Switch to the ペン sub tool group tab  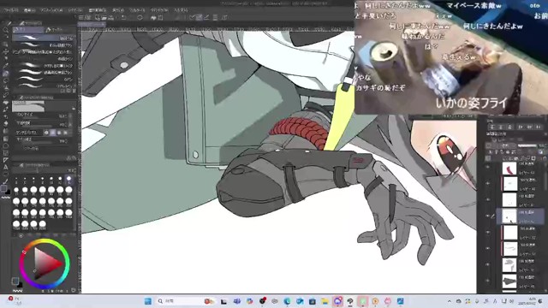[28, 30]
